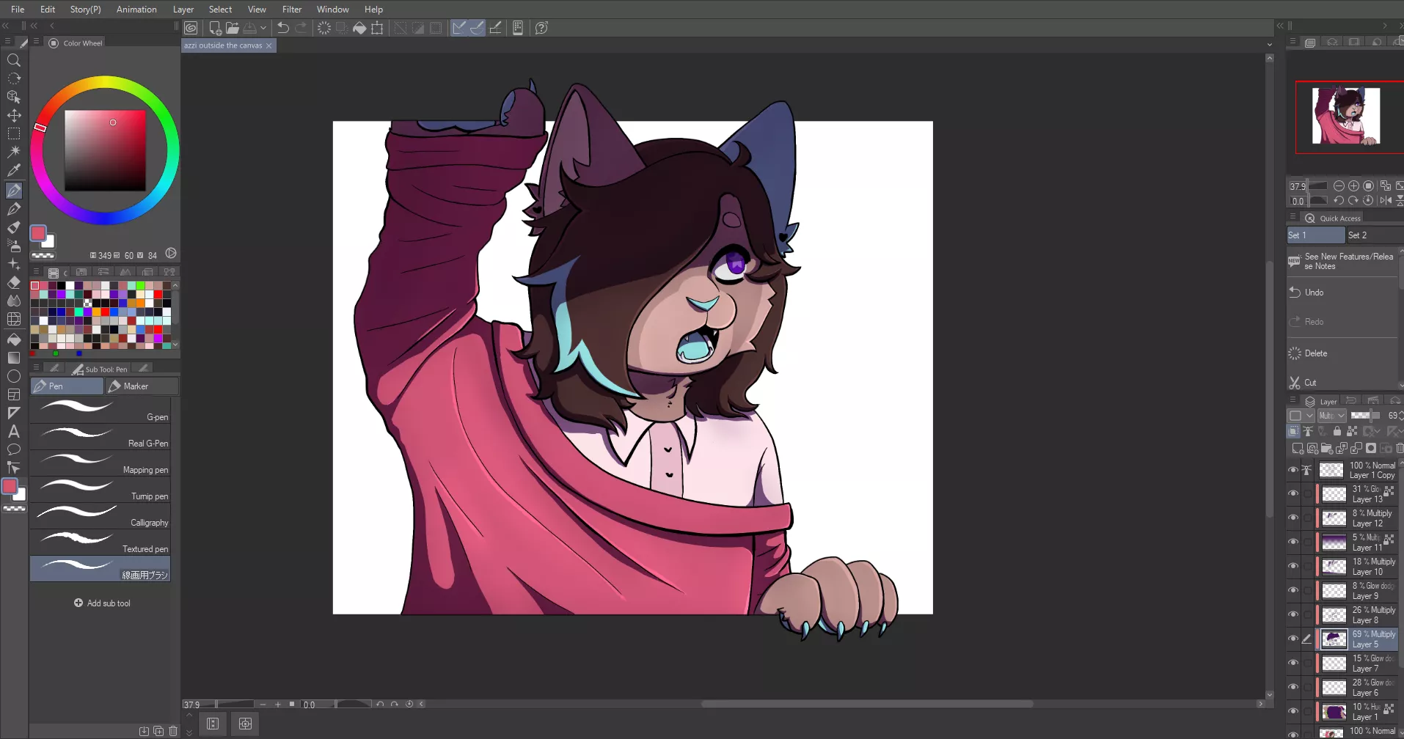Click the Add sub tool button
Screen dimensions: 1404x739
(103, 603)
